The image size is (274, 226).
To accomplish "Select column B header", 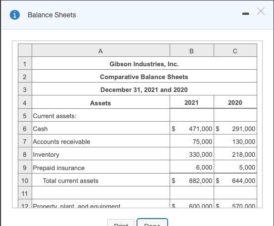I will pos(192,51).
